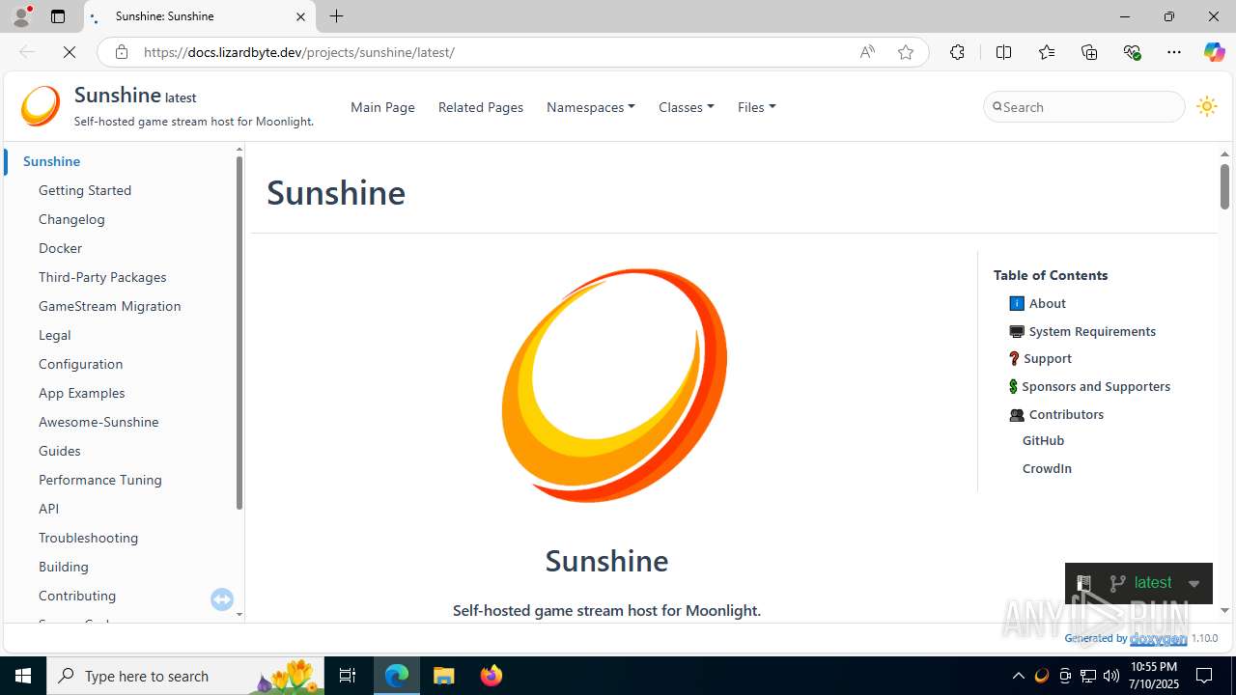Image resolution: width=1236 pixels, height=695 pixels.
Task: Open Performance Tuning in sidebar
Action: (x=100, y=480)
